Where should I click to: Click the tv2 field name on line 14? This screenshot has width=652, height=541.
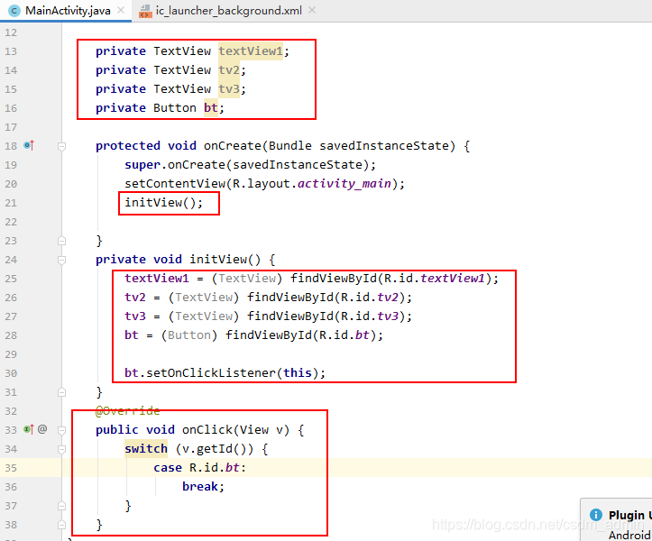229,69
